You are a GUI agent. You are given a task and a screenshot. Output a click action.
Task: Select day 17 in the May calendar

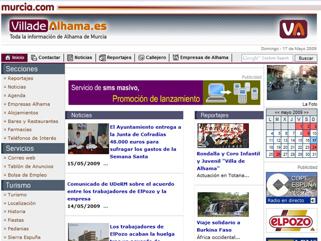[x=313, y=141]
